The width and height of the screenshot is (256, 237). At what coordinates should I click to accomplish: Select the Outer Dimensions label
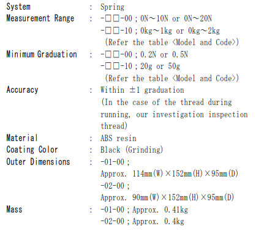pyautogui.click(x=38, y=162)
